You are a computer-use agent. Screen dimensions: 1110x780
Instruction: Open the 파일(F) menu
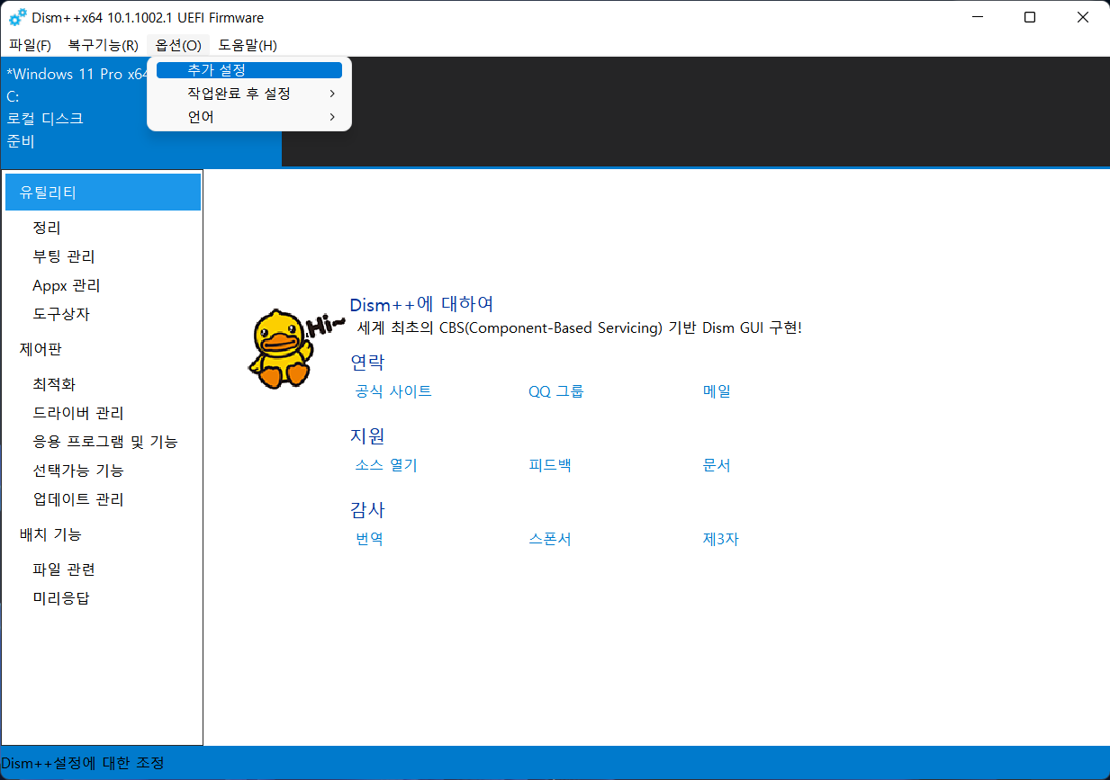30,45
